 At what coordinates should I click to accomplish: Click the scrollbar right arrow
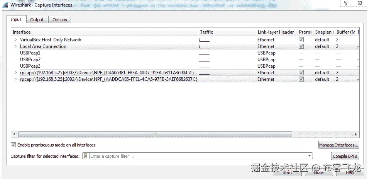tap(356, 134)
